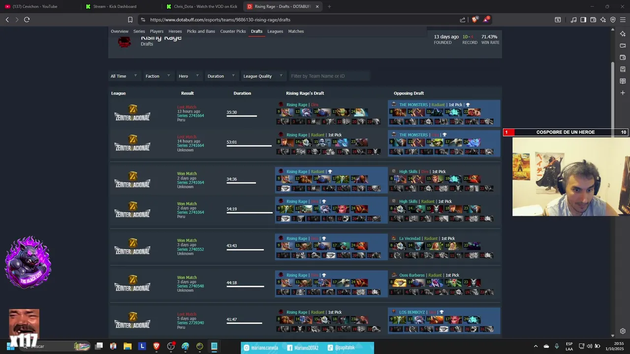Open File Explorer from the taskbar
Screen dimensions: 630x354
[x=127, y=346]
